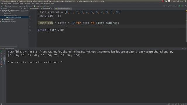Open the View menu
Screen dimensions: 187x105
[10, 3]
